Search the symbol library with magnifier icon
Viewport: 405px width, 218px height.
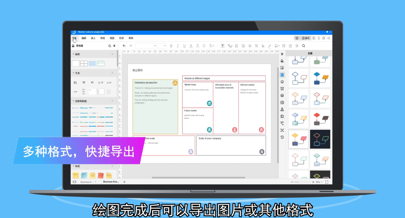point(109,46)
